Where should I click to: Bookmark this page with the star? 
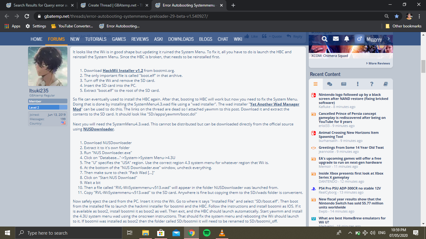[x=397, y=16]
